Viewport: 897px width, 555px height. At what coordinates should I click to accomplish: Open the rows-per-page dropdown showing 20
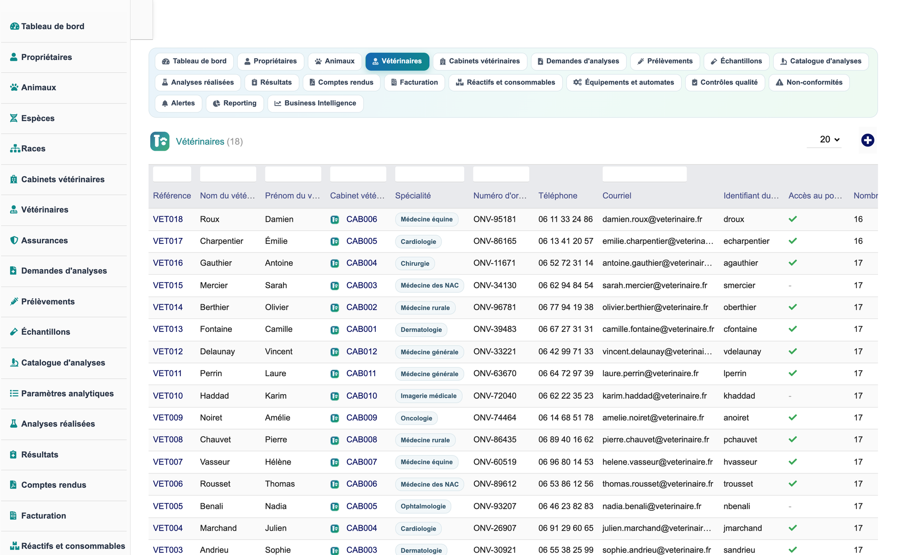coord(829,139)
